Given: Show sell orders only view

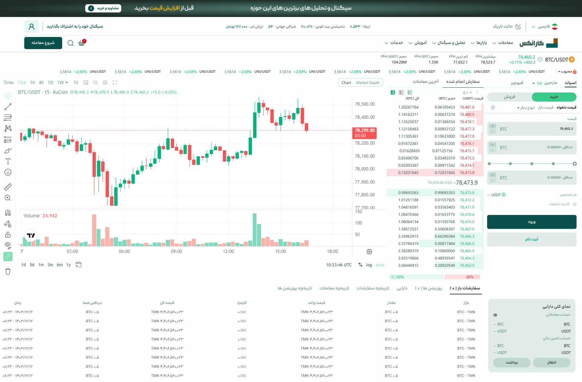Looking at the screenshot, I should (x=401, y=92).
